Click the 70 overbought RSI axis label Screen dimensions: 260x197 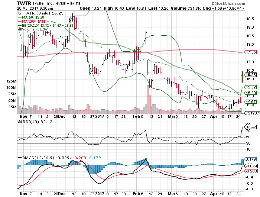pos(248,131)
